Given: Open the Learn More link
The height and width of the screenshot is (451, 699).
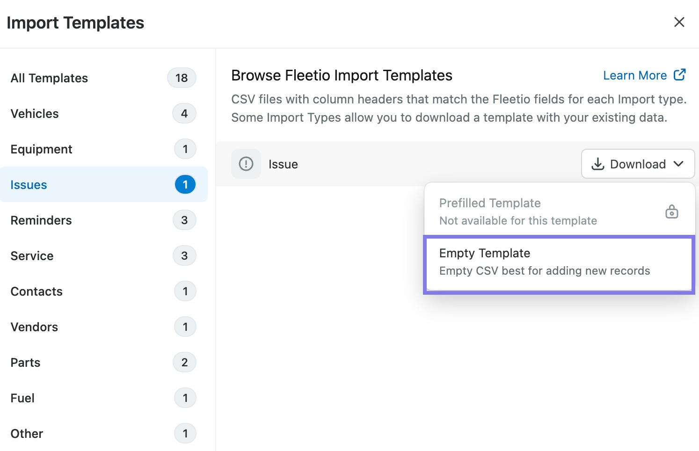Looking at the screenshot, I should (635, 75).
